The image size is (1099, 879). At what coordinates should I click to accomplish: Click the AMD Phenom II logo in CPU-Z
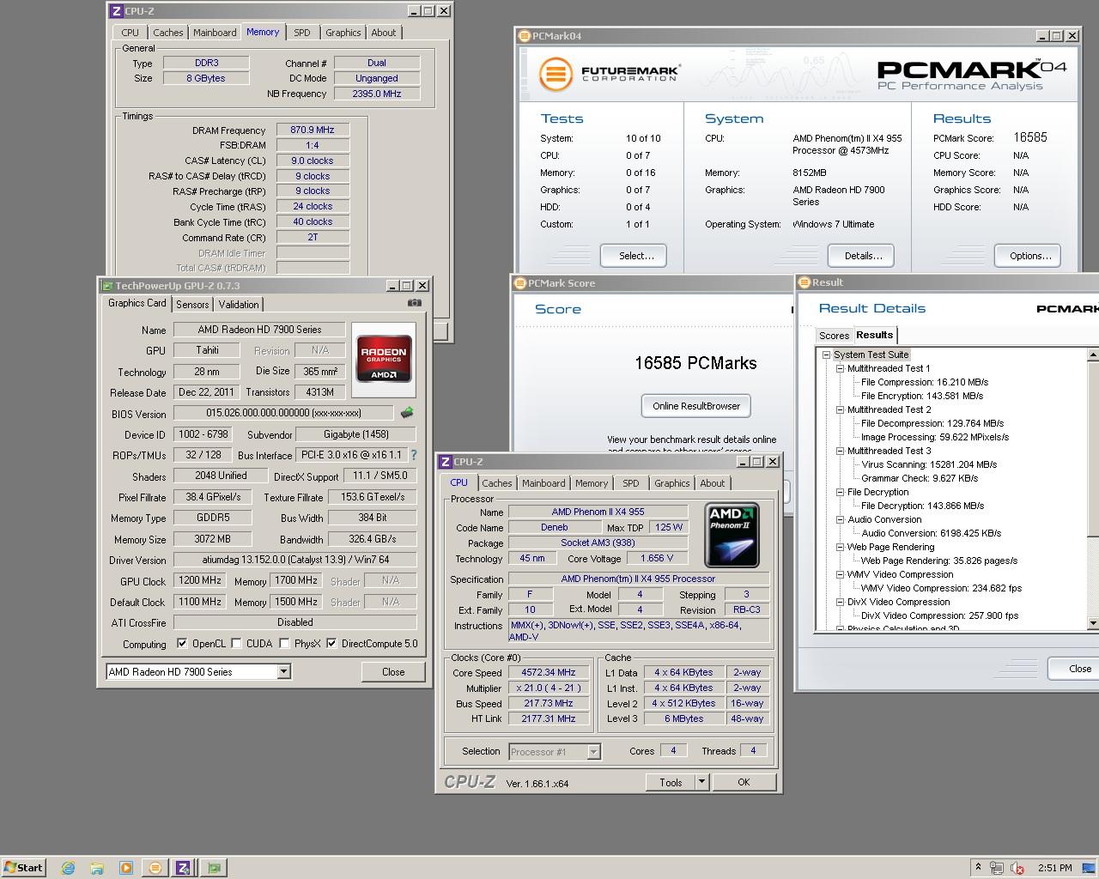732,535
